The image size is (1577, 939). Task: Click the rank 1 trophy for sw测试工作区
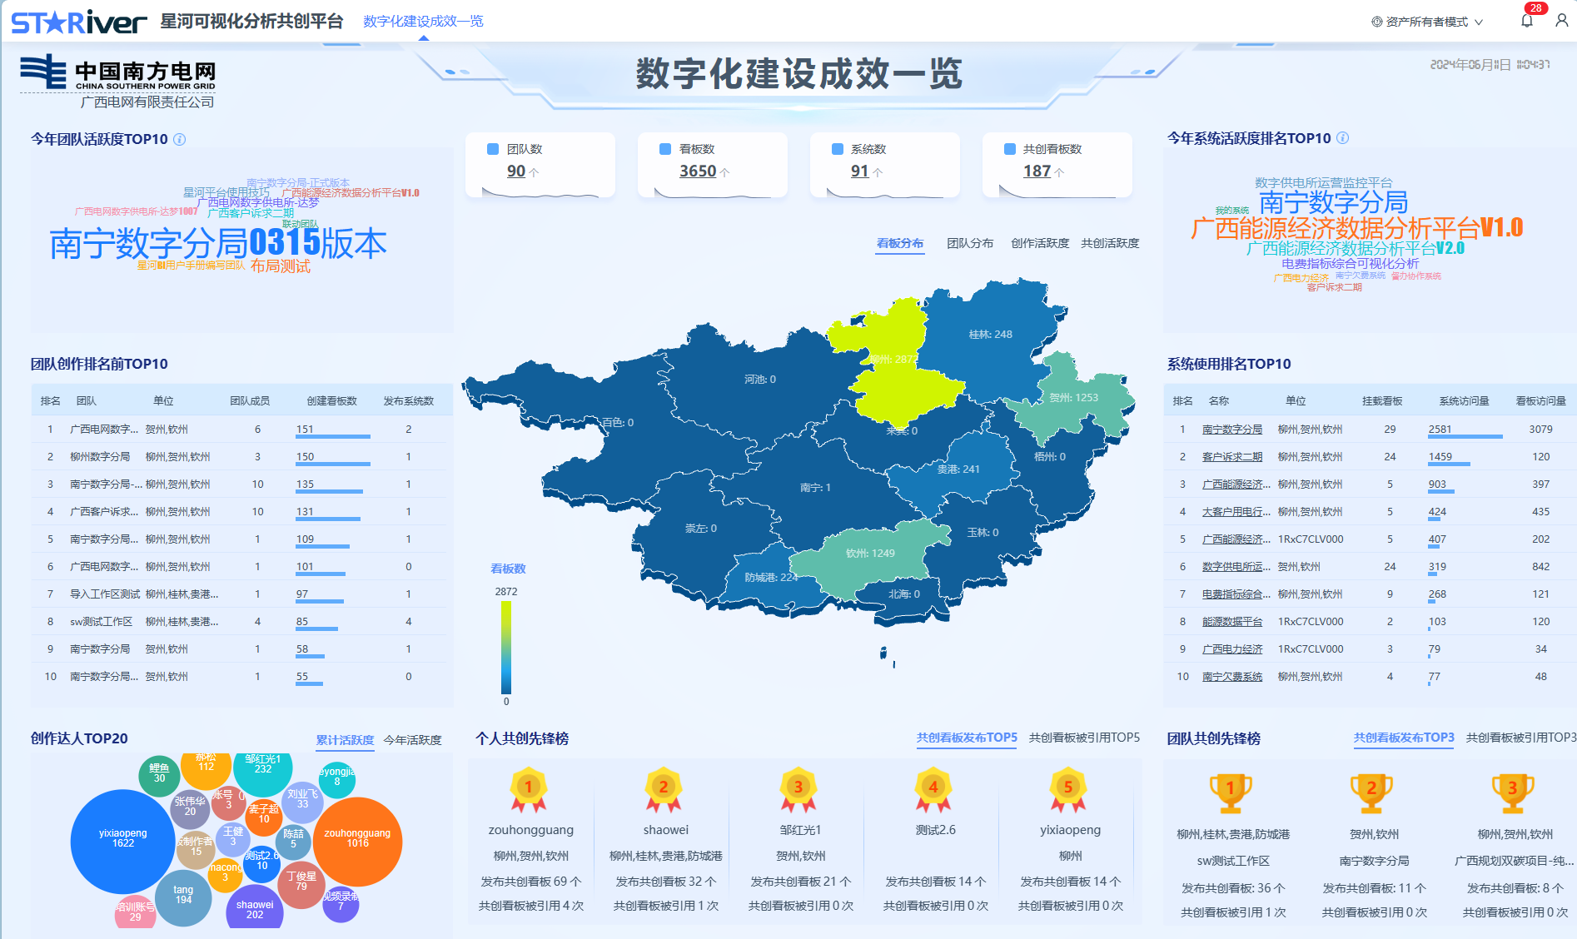1231,791
